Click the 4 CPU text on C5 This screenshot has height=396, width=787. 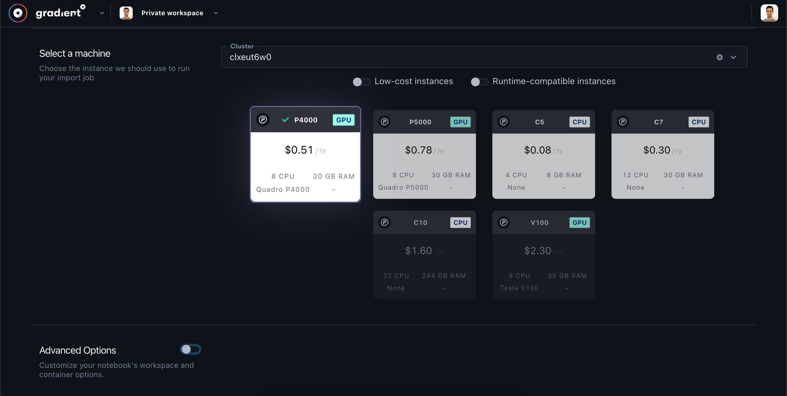[x=516, y=175]
